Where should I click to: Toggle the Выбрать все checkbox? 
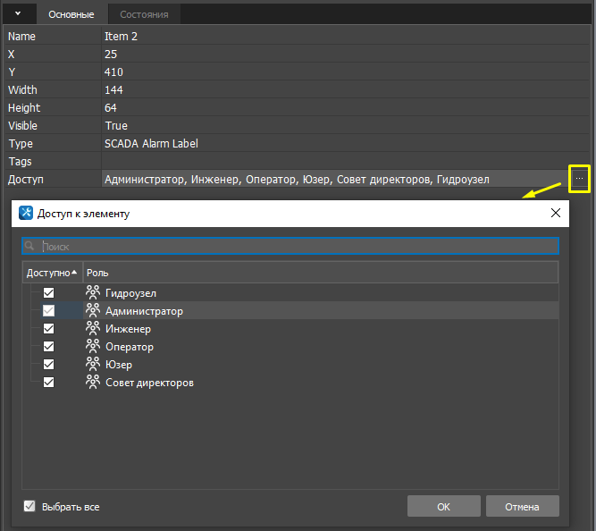[29, 506]
